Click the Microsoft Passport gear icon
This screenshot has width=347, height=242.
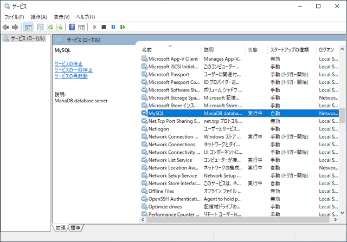point(144,74)
